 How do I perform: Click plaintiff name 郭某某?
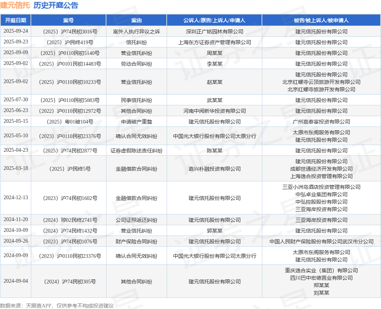point(215,231)
